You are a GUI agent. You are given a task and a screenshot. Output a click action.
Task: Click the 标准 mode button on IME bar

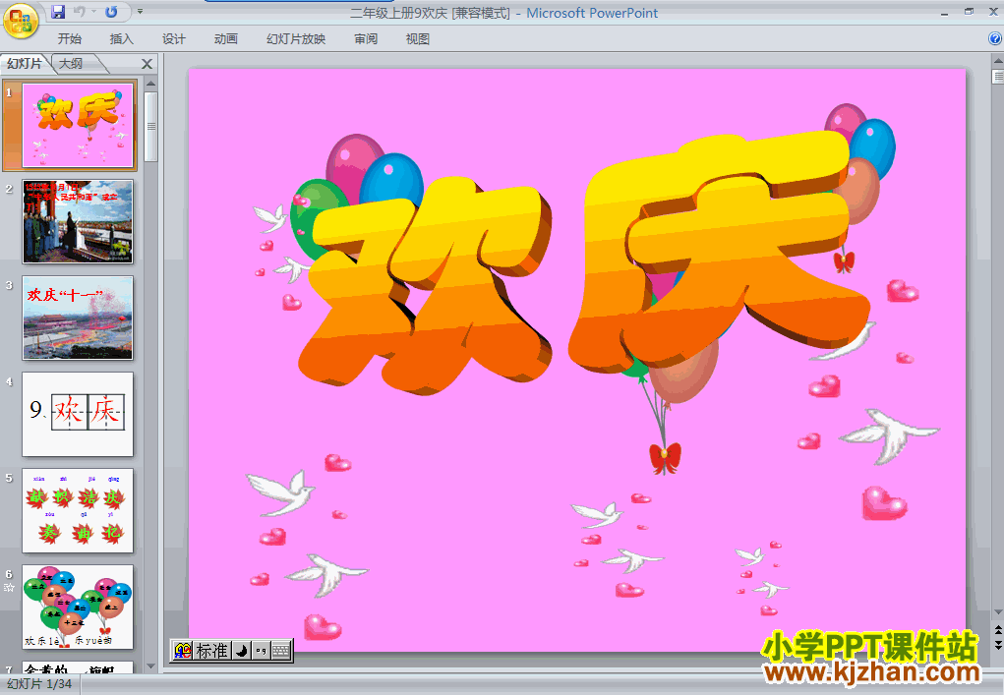click(212, 651)
